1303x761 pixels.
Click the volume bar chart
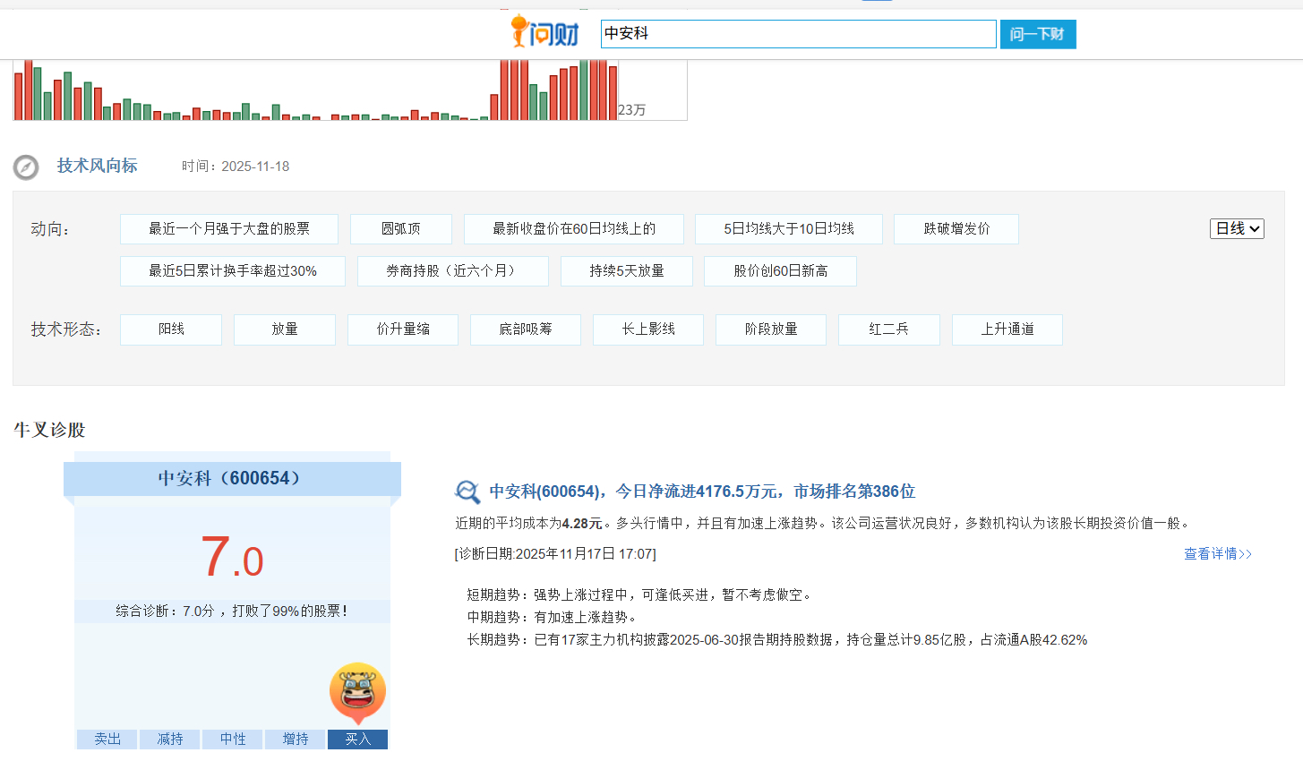(313, 90)
